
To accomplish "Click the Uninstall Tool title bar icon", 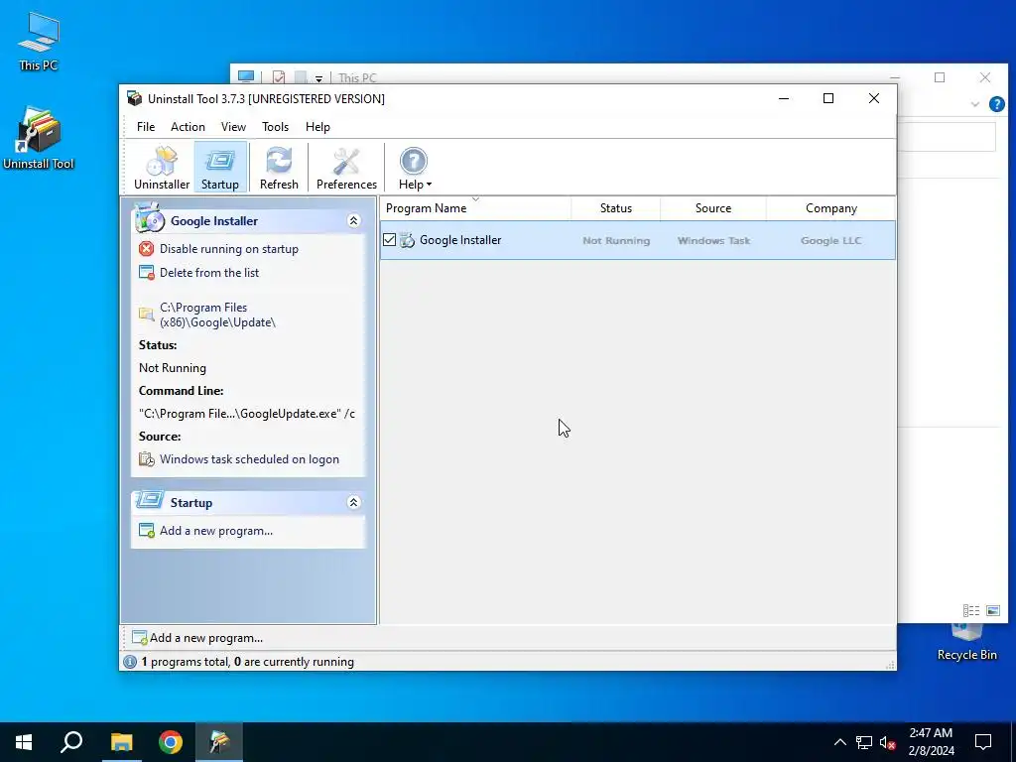I will pos(134,98).
